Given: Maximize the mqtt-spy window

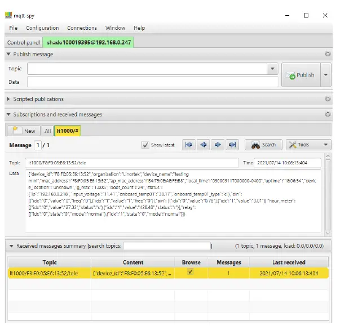Looking at the screenshot, I should pyautogui.click(x=306, y=15).
